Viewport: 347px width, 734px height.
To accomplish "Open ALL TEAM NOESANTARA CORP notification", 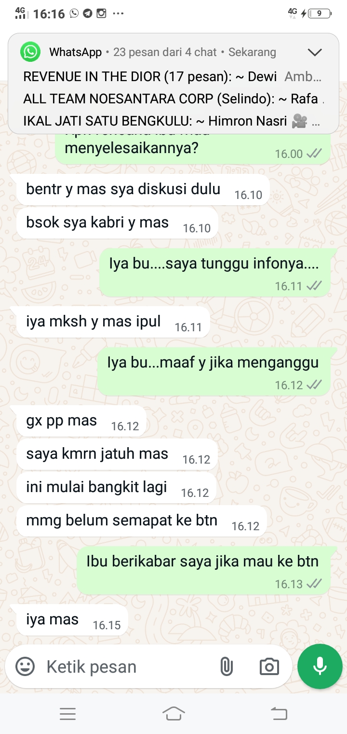I will pyautogui.click(x=173, y=99).
